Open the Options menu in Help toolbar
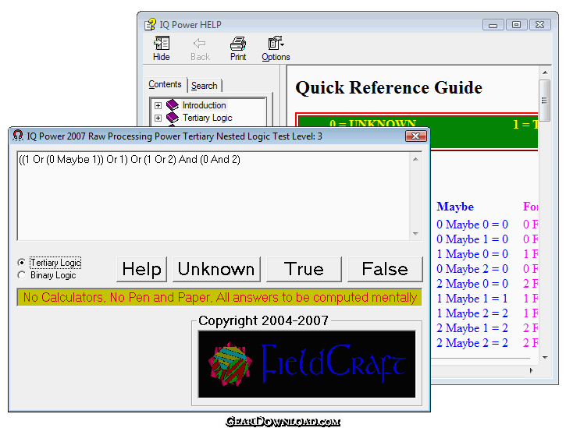Image resolution: width=566 pixels, height=428 pixels. click(x=276, y=48)
